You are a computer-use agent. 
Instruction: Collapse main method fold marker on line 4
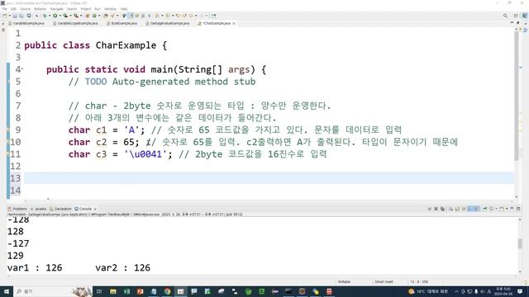click(x=22, y=69)
